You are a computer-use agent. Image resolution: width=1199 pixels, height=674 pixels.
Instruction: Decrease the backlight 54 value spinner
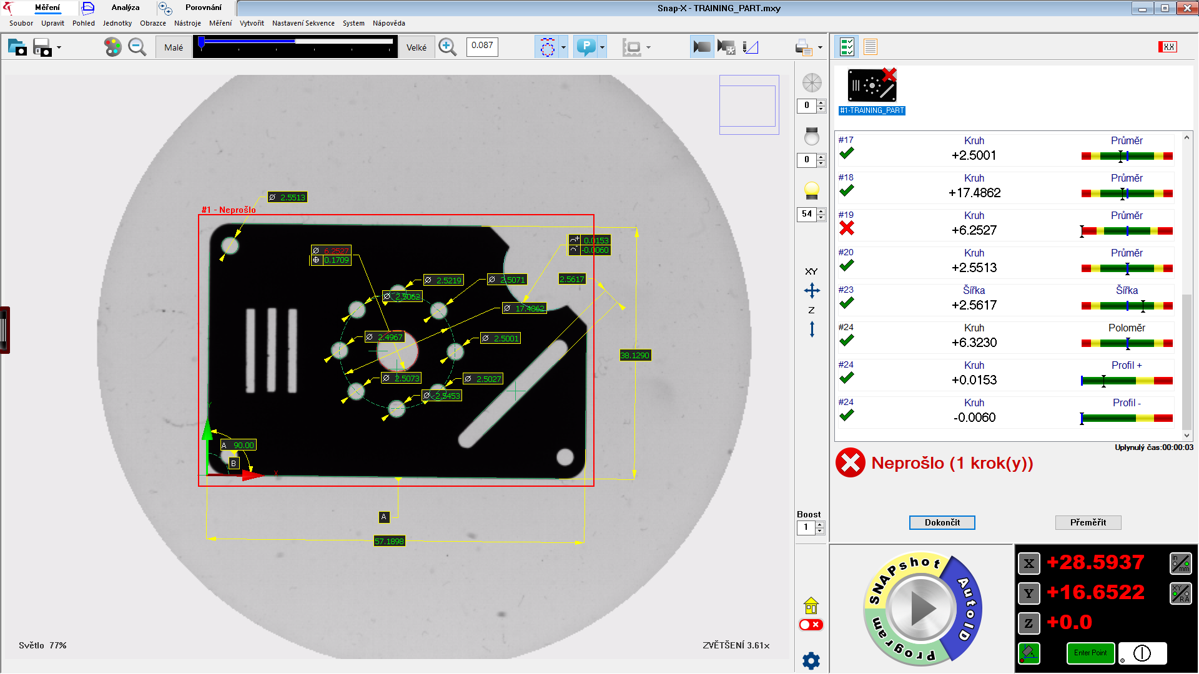(x=821, y=218)
